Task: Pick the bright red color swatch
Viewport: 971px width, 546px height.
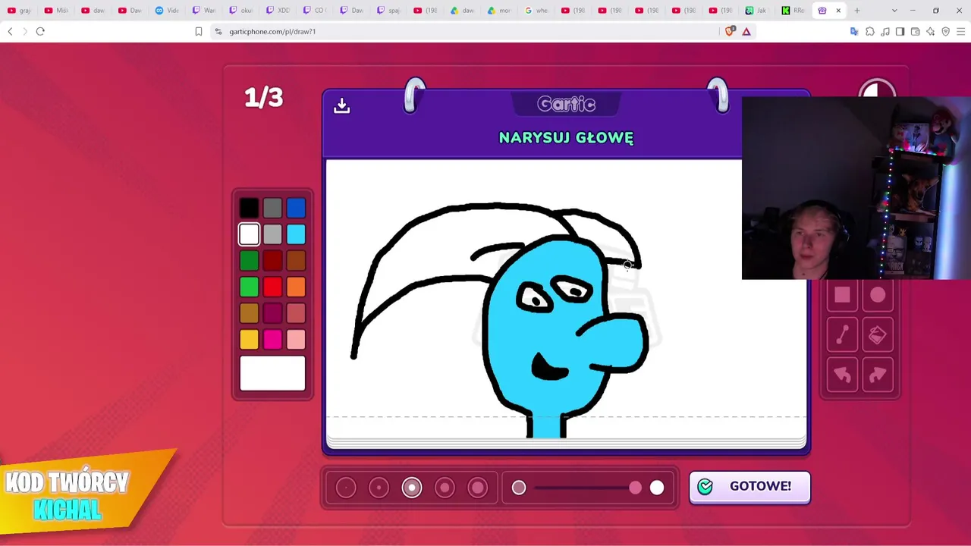Action: pos(272,287)
